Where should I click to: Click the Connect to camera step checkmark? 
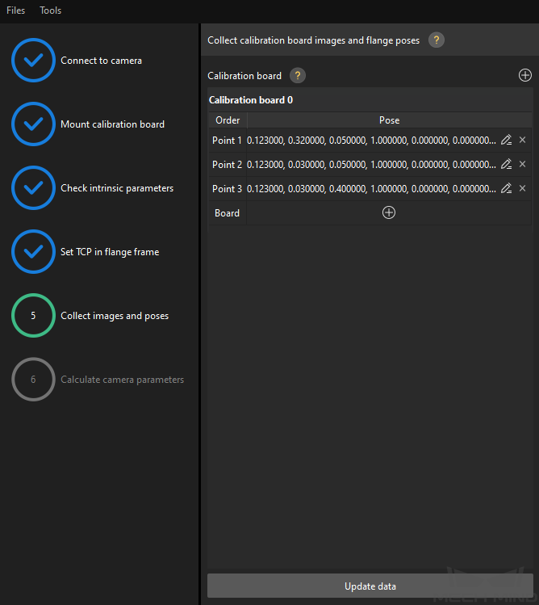[x=34, y=61]
